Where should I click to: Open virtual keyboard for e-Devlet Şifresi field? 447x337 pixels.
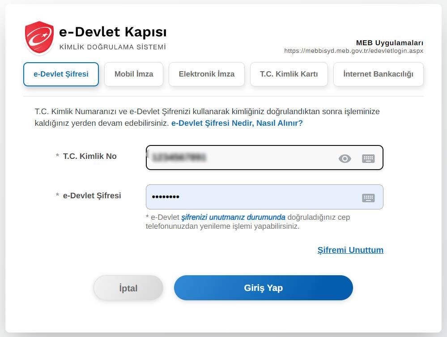[368, 198]
